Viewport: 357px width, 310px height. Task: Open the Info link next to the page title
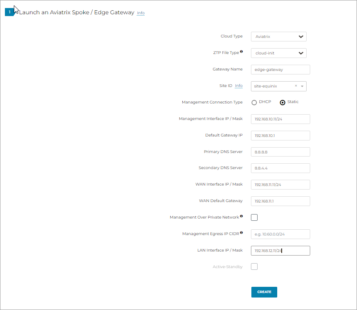coord(141,12)
